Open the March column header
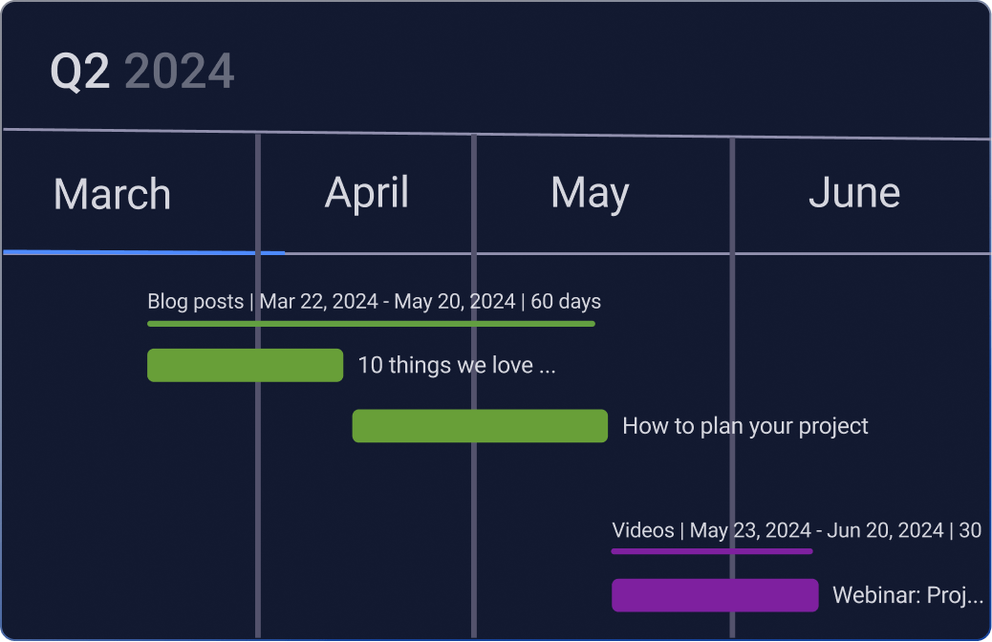 coord(112,194)
